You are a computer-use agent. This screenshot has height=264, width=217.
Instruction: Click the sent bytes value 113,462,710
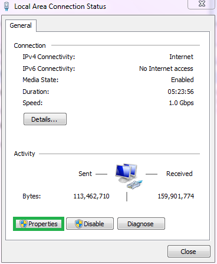[91, 196]
